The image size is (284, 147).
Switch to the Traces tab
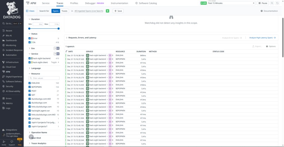click(x=60, y=3)
